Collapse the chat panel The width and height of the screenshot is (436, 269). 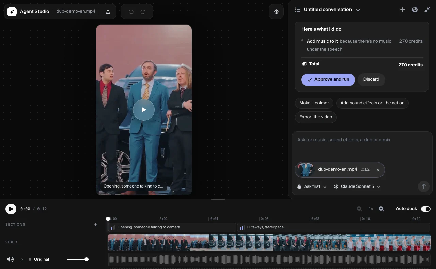427,10
